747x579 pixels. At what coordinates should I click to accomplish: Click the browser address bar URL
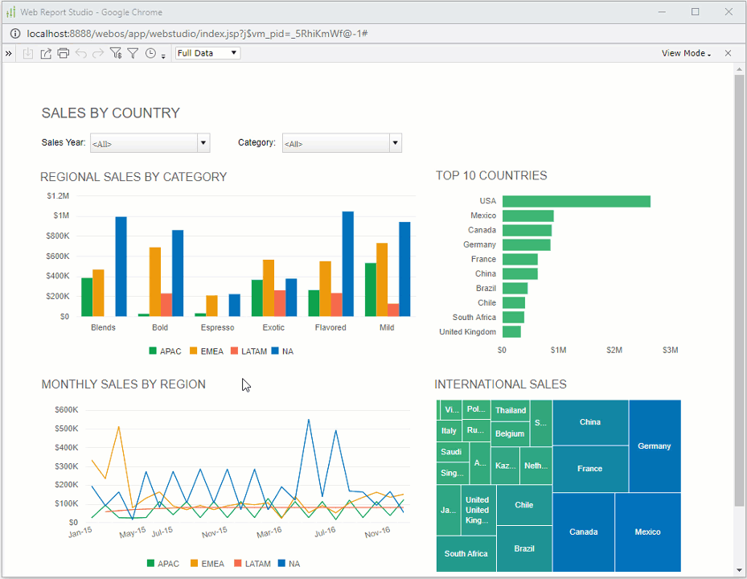[x=197, y=34]
